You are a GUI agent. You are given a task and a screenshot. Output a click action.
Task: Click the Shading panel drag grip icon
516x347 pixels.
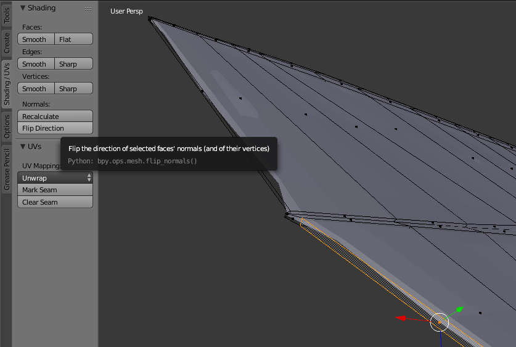(x=88, y=9)
